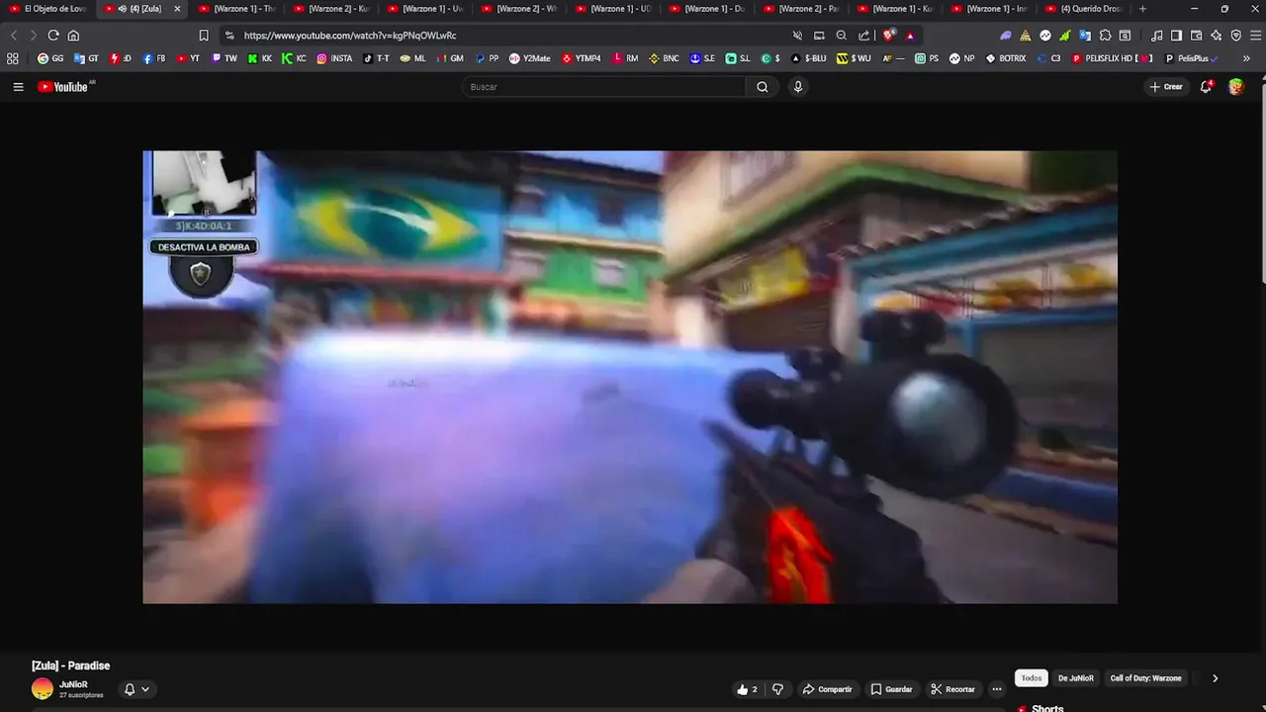Open the zoom magnifier in address bar
Viewport: 1266px width, 712px height.
click(842, 35)
